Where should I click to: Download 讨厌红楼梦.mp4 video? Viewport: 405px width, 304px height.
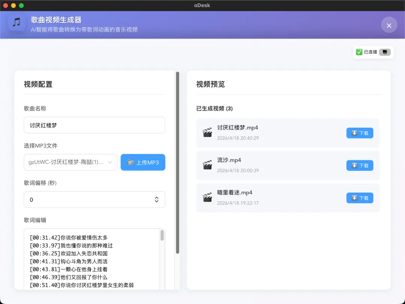[360, 133]
